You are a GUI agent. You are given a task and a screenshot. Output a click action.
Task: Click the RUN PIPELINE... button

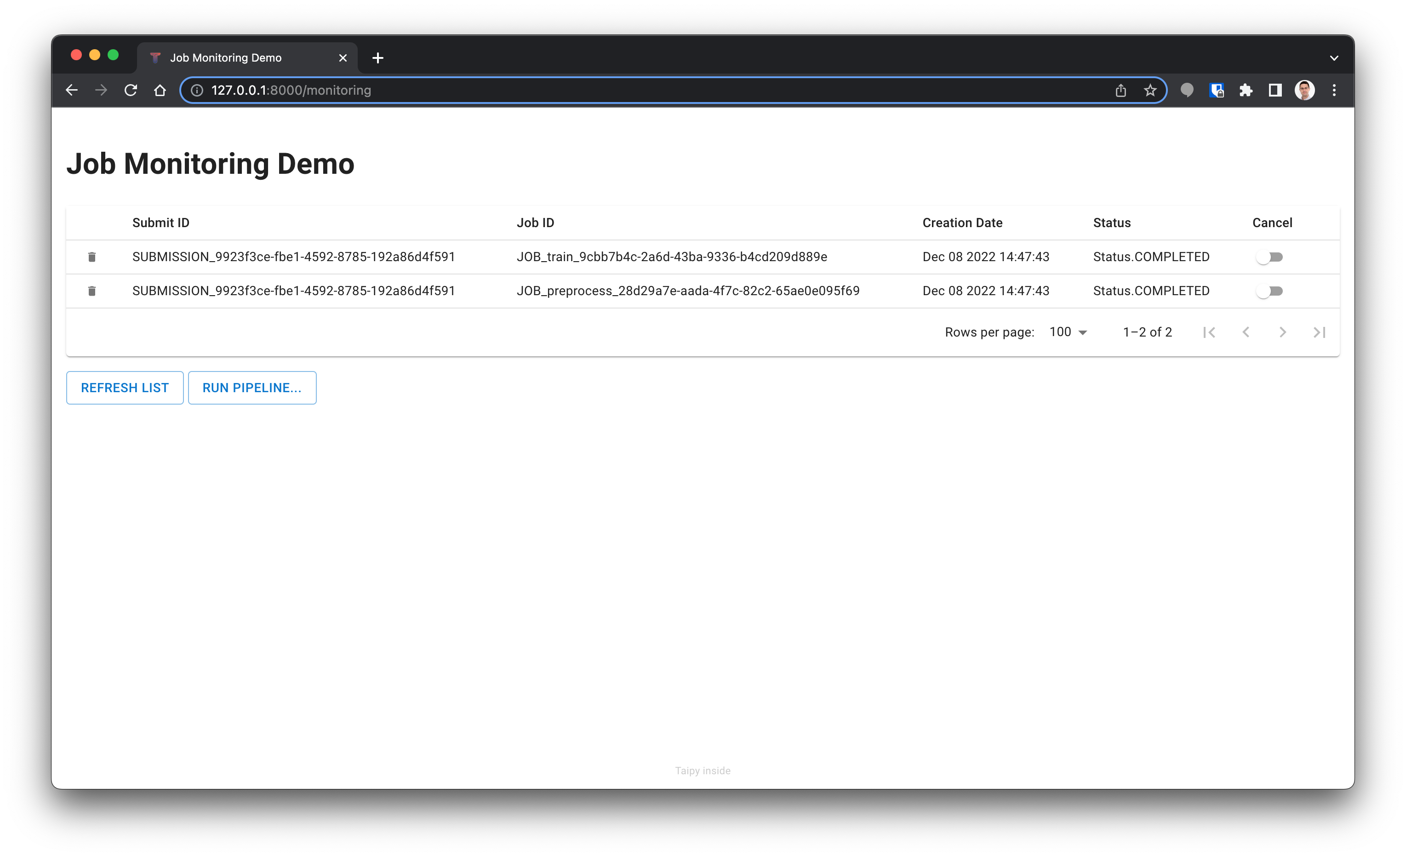point(251,388)
